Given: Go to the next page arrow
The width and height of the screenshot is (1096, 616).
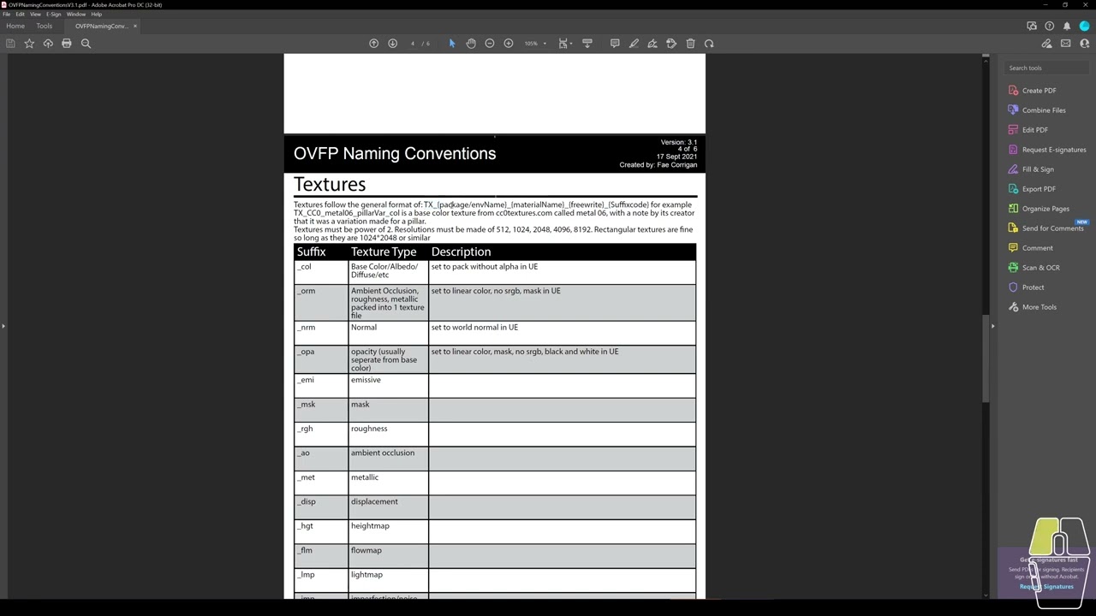Looking at the screenshot, I should (392, 44).
